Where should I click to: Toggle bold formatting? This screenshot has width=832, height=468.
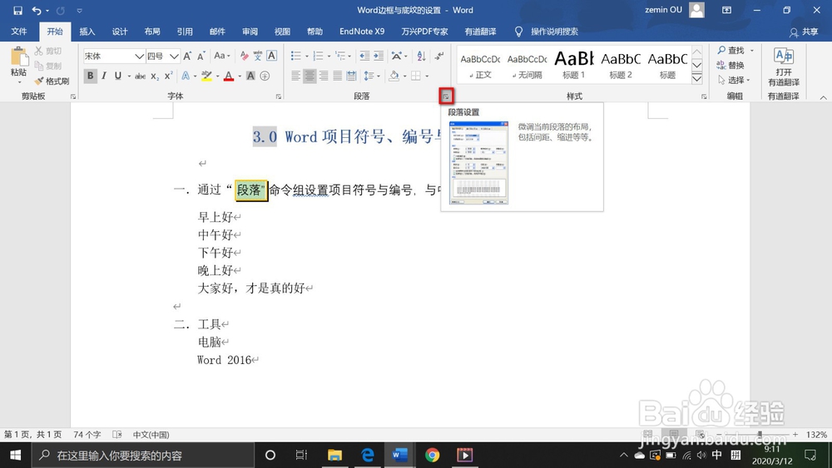(90, 76)
